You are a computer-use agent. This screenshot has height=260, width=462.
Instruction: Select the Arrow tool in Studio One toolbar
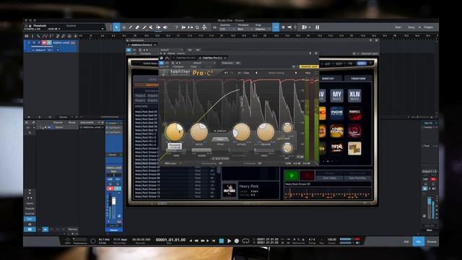pos(117,27)
